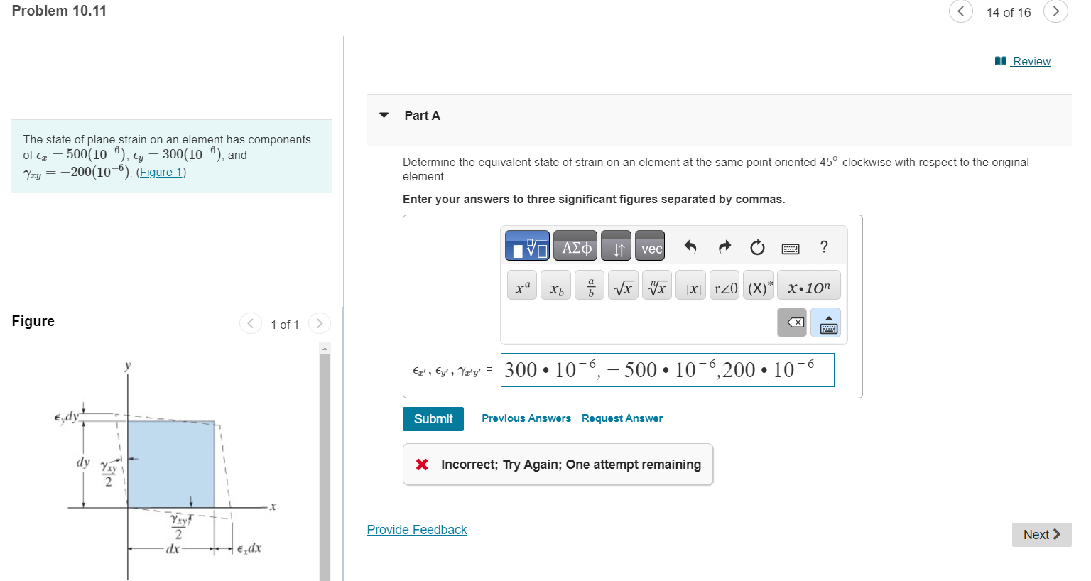The width and height of the screenshot is (1091, 581).
Task: Open the equation editor help question mark
Action: [x=824, y=246]
